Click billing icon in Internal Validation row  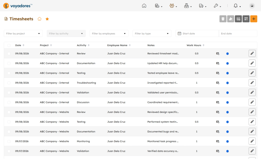(x=218, y=93)
